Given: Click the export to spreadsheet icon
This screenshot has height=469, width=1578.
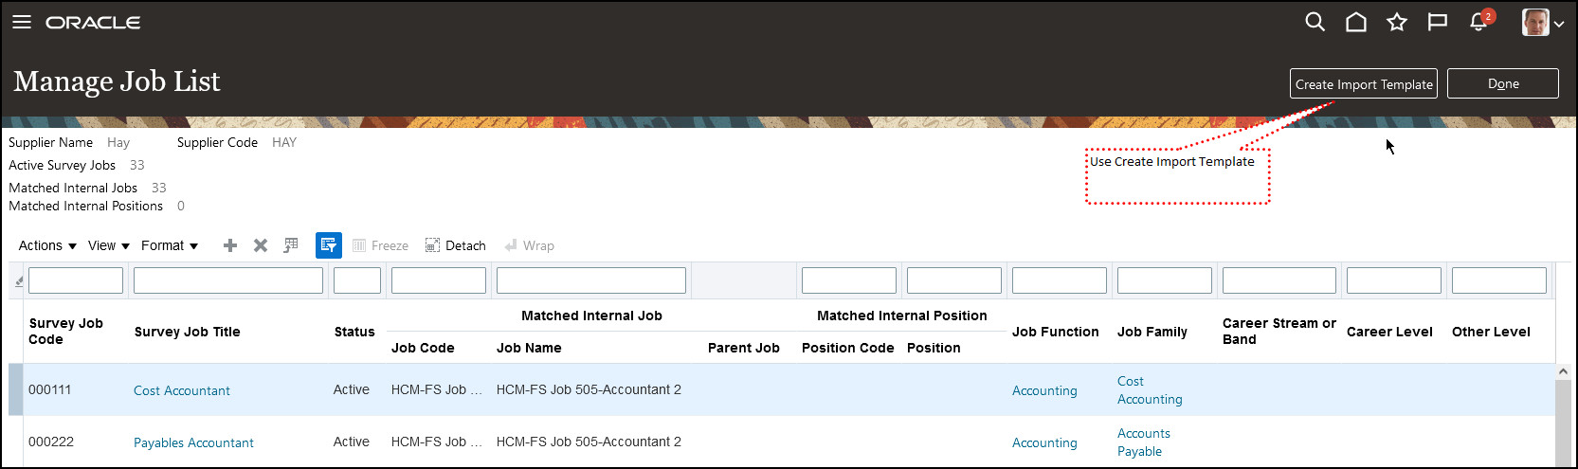Looking at the screenshot, I should coord(291,245).
